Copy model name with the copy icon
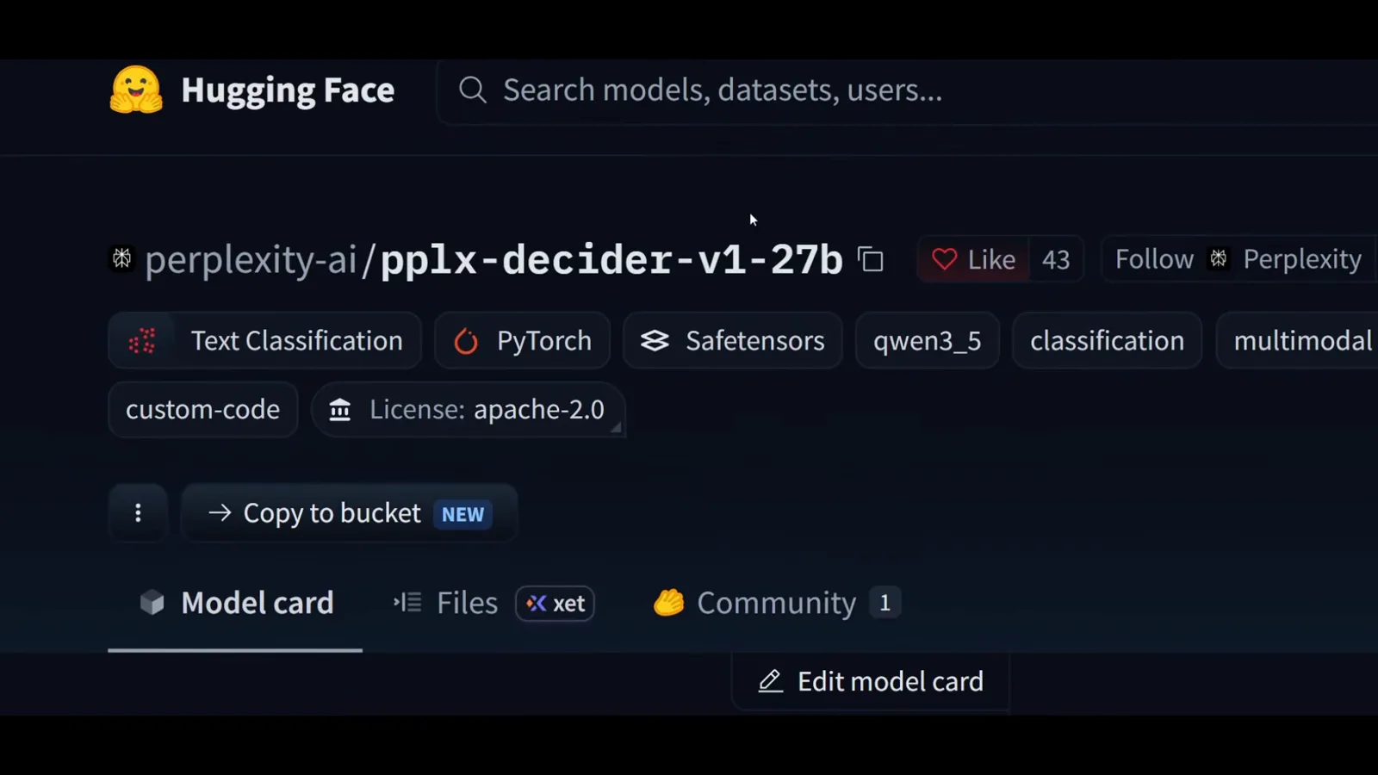 (x=871, y=259)
